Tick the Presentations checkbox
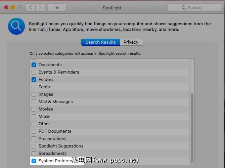This screenshot has width=225, height=168. (x=34, y=139)
